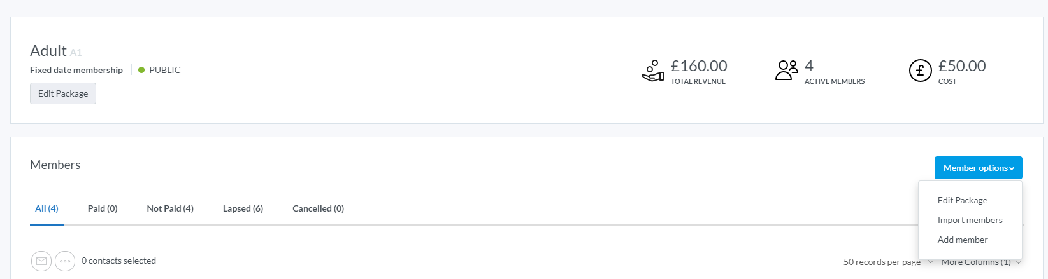View the Lapsed (6) members tab

[243, 208]
